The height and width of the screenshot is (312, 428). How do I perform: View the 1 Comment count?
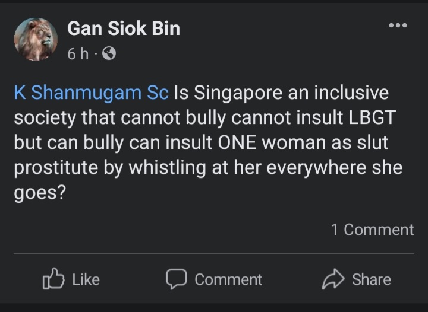tap(372, 230)
